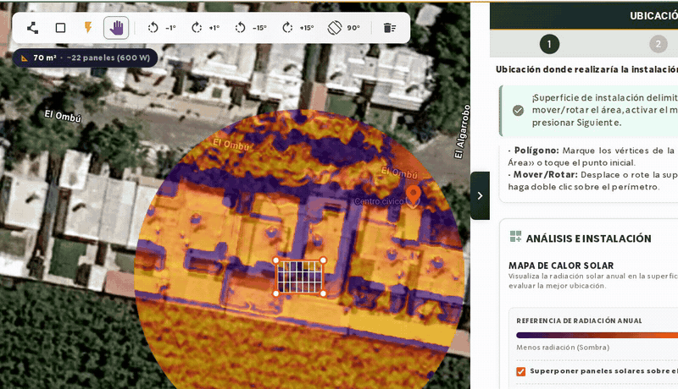
Task: Click the Centro cívico map pin
Action: point(414,196)
